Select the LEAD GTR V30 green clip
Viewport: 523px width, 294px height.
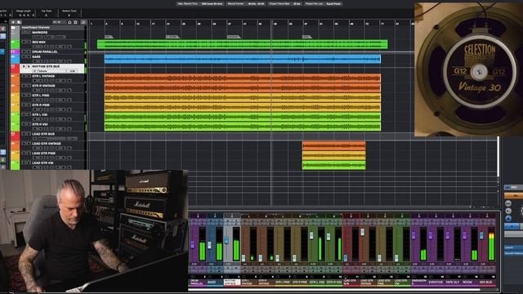pyautogui.click(x=334, y=165)
